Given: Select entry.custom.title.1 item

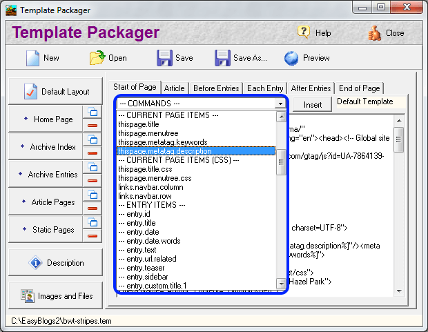Looking at the screenshot, I should click(196, 286).
